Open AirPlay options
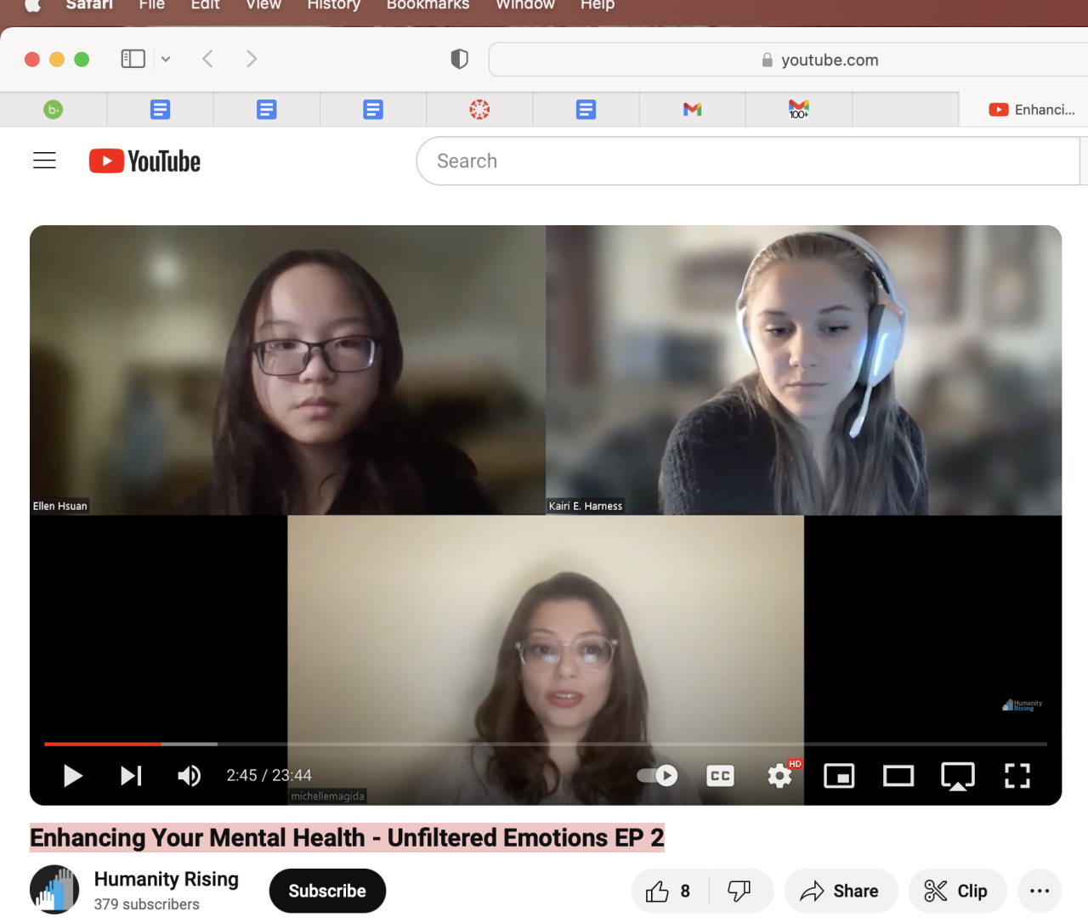Viewport: 1088px width, 923px height. point(958,775)
